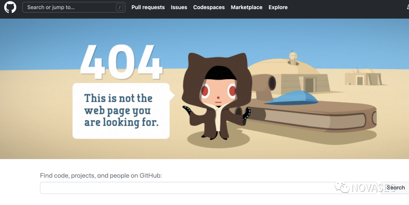Viewport: 409px width, 205px height.
Task: Focus the 'Search or jump to...' box
Action: (x=74, y=7)
